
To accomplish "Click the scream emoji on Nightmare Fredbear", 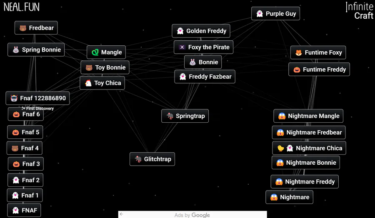I will coord(280,133).
